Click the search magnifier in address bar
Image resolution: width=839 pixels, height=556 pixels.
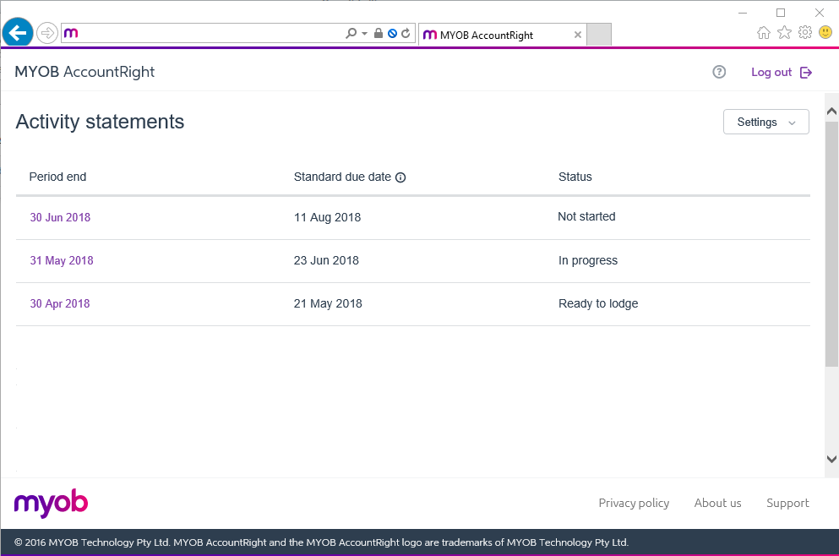351,34
